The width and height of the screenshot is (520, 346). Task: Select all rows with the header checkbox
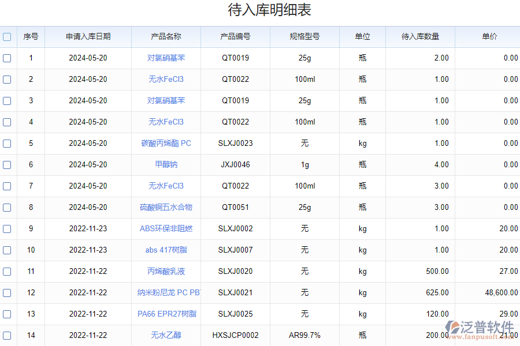(8, 36)
